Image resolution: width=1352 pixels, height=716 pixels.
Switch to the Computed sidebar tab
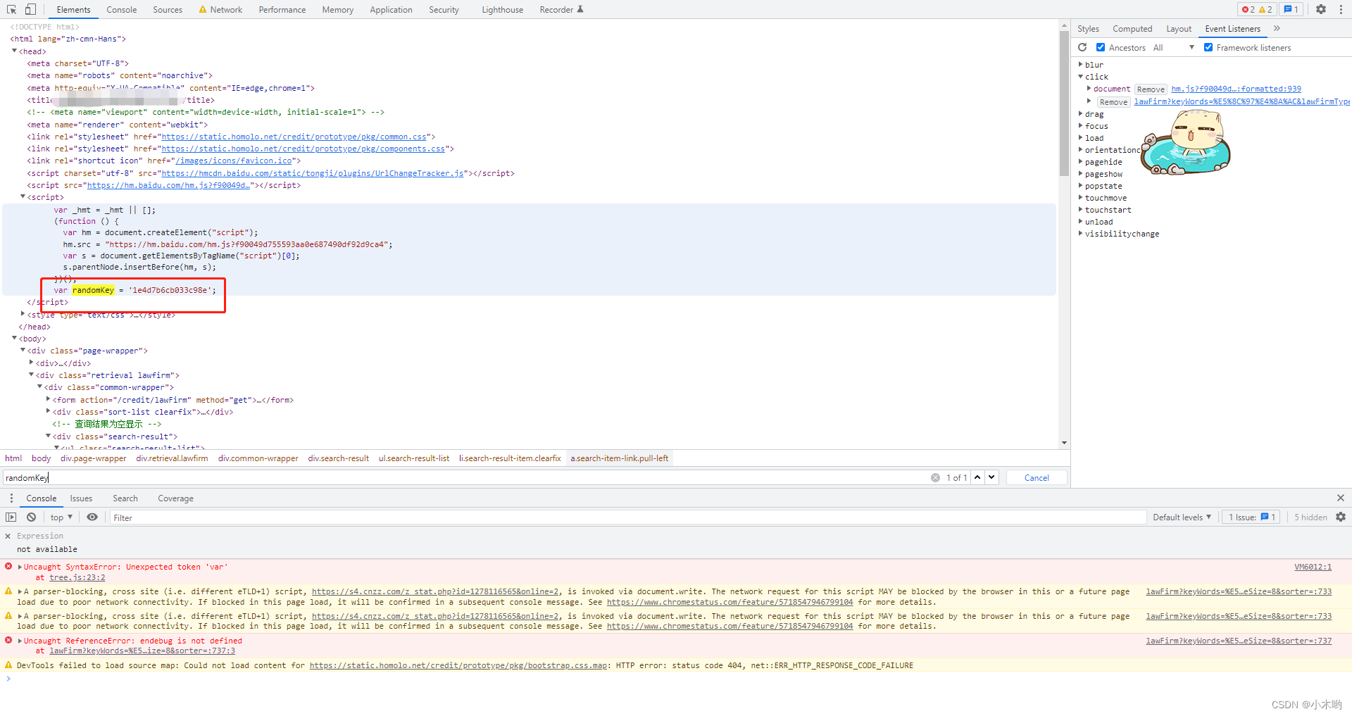coord(1132,29)
